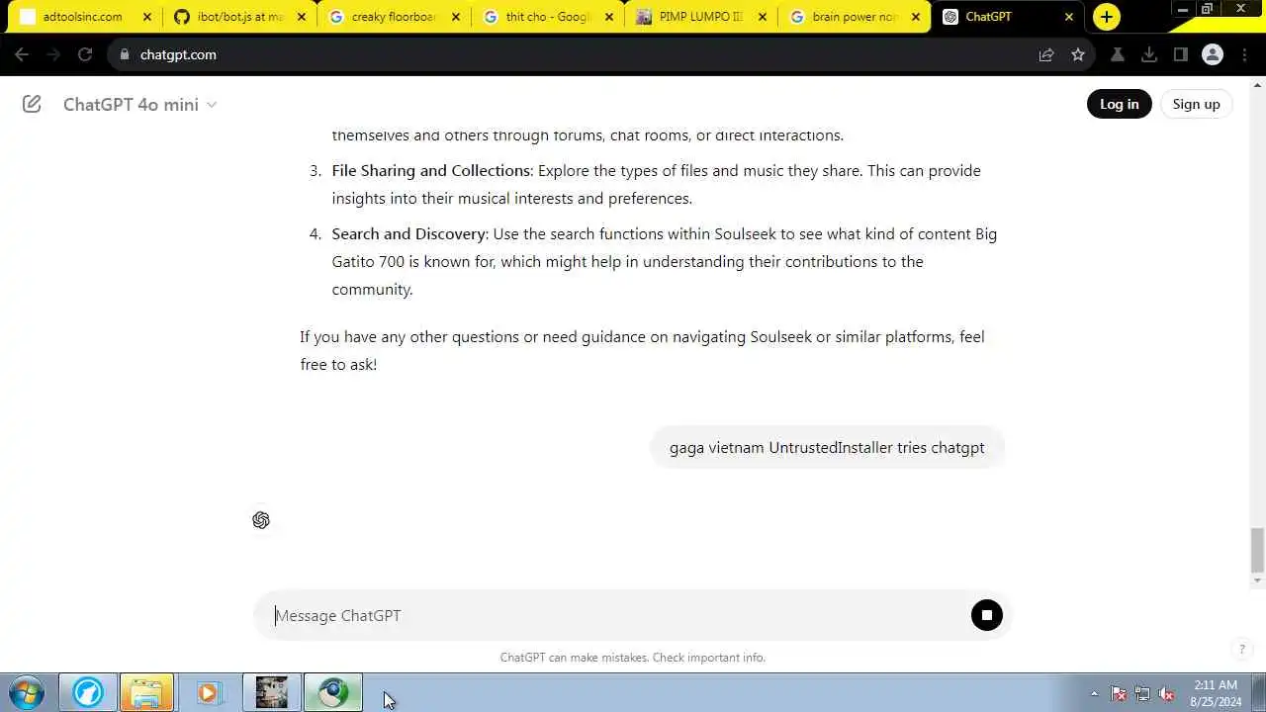Click the File Sharing and Collections heading
This screenshot has width=1266, height=712.
[430, 170]
